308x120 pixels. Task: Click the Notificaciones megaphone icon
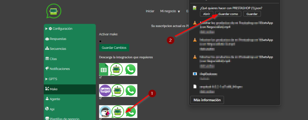point(47,68)
